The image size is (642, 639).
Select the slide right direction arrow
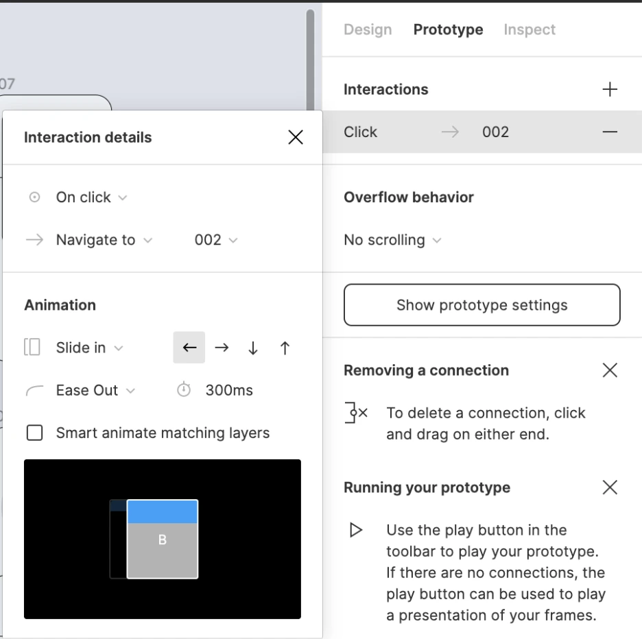click(222, 348)
